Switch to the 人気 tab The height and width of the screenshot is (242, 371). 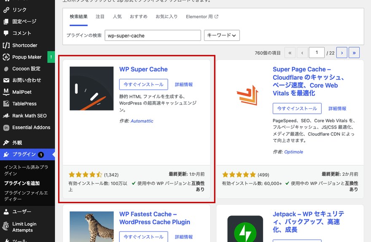117,16
